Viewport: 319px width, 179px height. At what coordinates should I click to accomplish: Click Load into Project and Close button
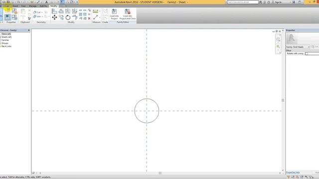(128, 14)
